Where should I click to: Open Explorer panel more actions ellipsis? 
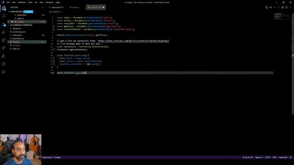43,7
